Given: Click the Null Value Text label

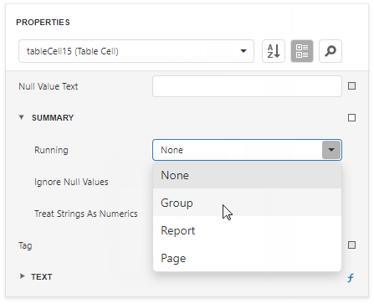Looking at the screenshot, I should [49, 86].
